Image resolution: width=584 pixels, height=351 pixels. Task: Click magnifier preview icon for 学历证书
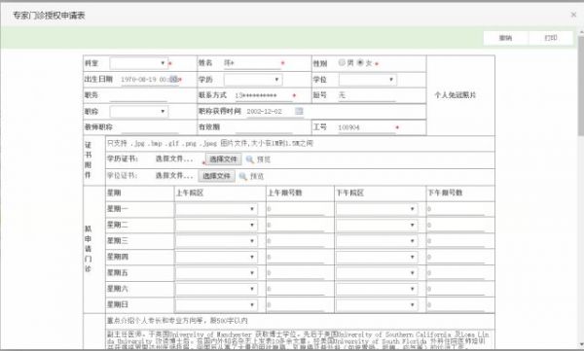[x=250, y=159]
